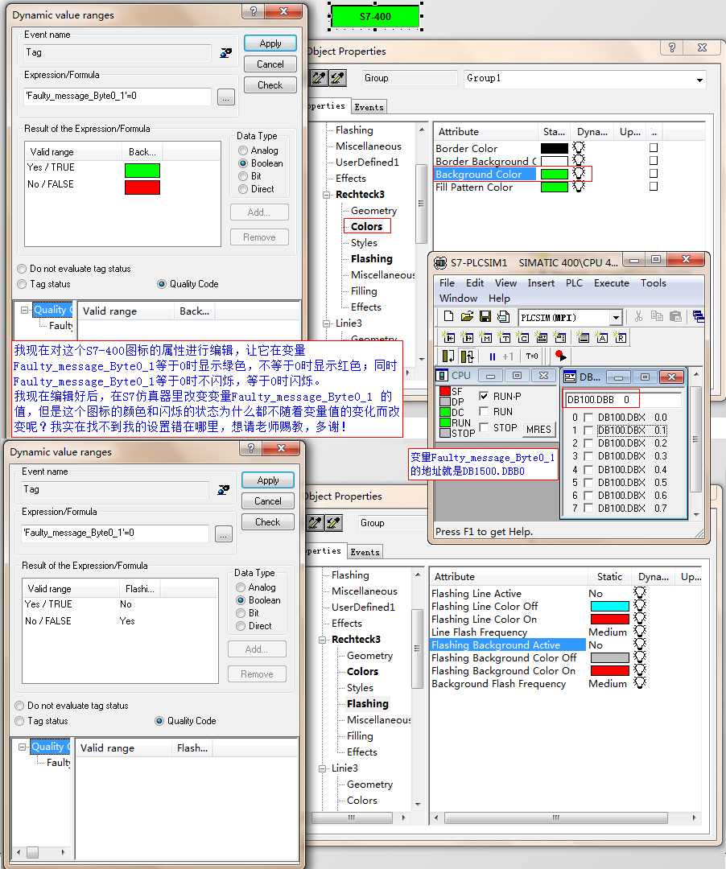This screenshot has height=869, width=726.
Task: Click Open file icon in S7-PLCSIM toolbar
Action: pyautogui.click(x=467, y=316)
